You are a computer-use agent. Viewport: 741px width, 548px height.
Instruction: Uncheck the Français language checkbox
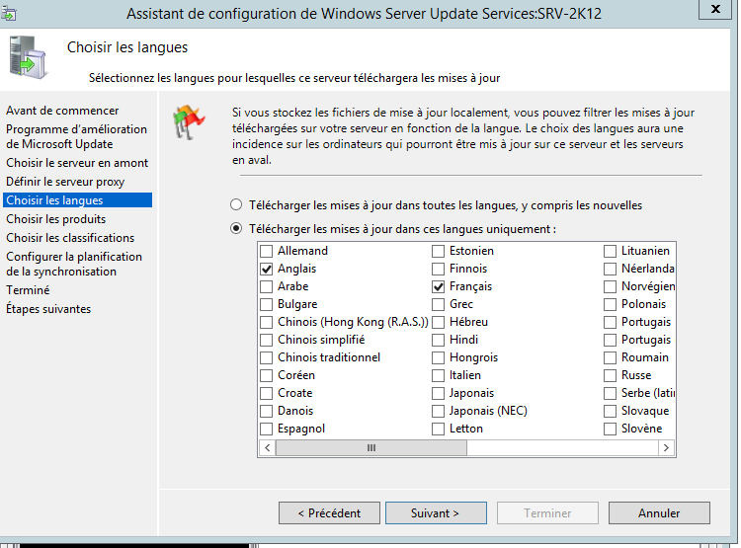(438, 286)
